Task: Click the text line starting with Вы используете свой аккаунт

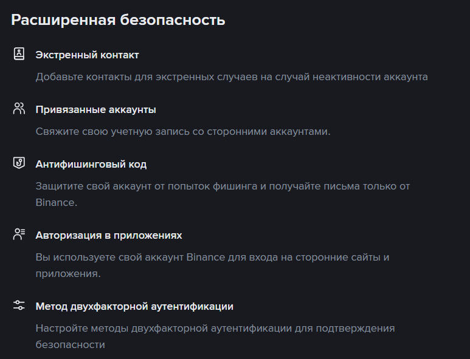Action: click(212, 257)
